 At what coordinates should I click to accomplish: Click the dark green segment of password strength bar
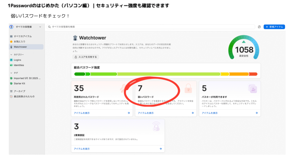point(80,74)
